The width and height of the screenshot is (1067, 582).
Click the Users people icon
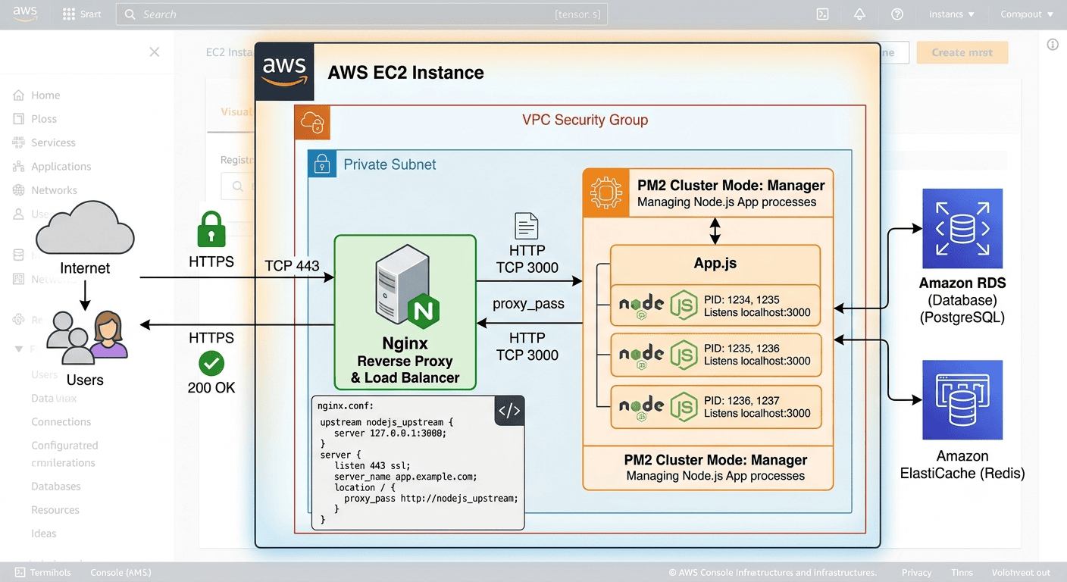tap(87, 338)
